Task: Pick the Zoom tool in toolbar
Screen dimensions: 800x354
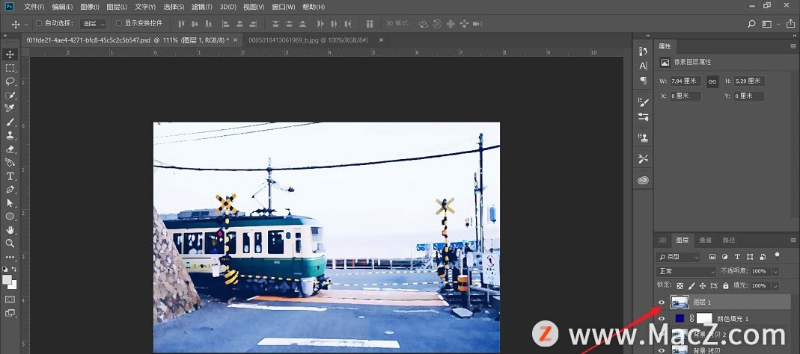Action: tap(10, 243)
